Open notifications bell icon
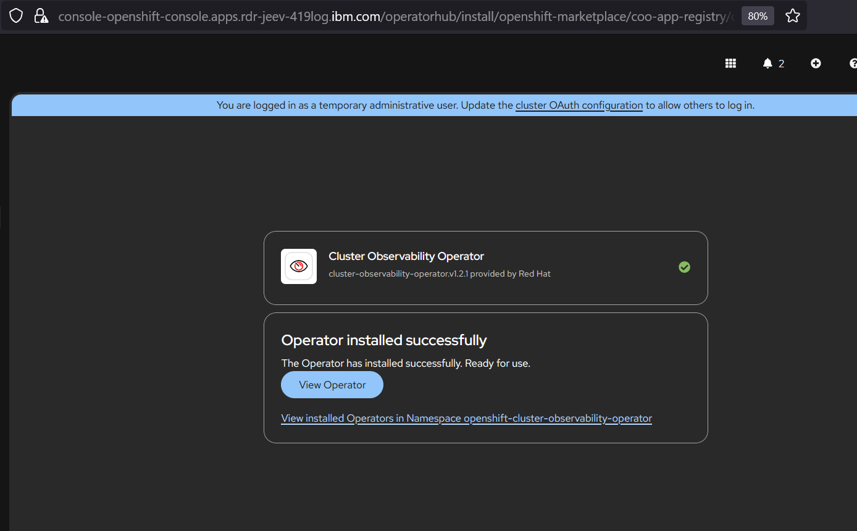The height and width of the screenshot is (531, 857). pyautogui.click(x=767, y=63)
